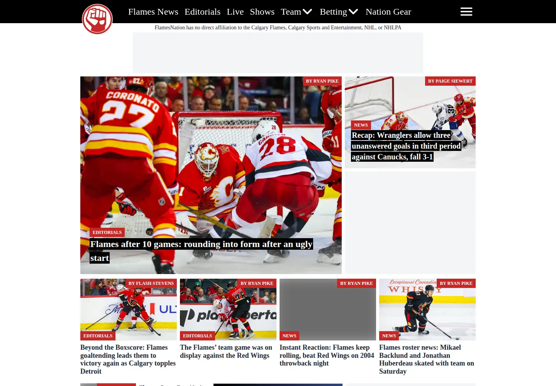The width and height of the screenshot is (556, 386).
Task: Click EDITORIALS tag on Beyond the Boxscore
Action: tap(98, 336)
